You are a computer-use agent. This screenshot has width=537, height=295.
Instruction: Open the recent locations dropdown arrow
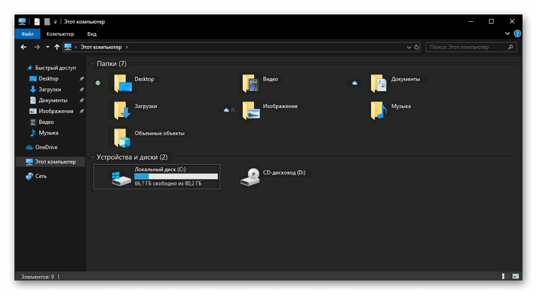point(48,47)
